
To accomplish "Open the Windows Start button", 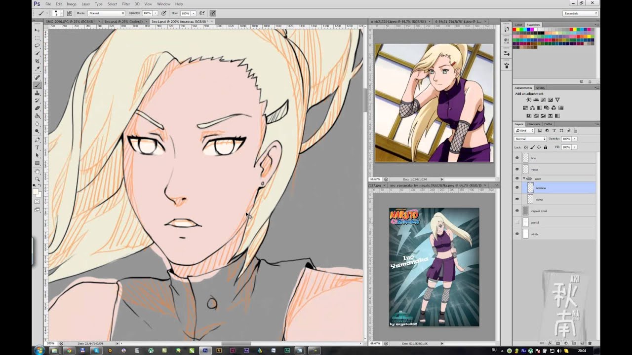I will pyautogui.click(x=39, y=351).
